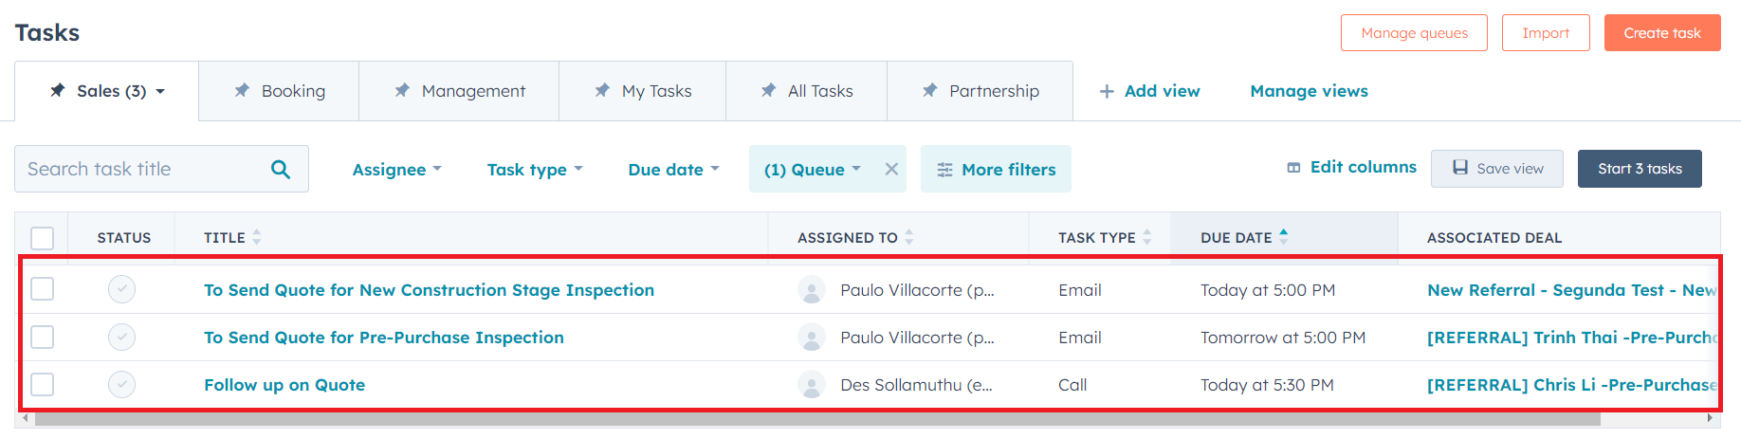Expand the Task type filter
Screen dimensions: 1741x439
click(534, 169)
